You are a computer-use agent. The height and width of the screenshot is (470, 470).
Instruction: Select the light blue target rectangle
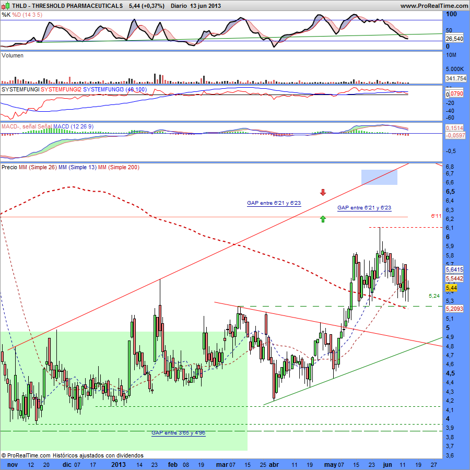(x=379, y=177)
